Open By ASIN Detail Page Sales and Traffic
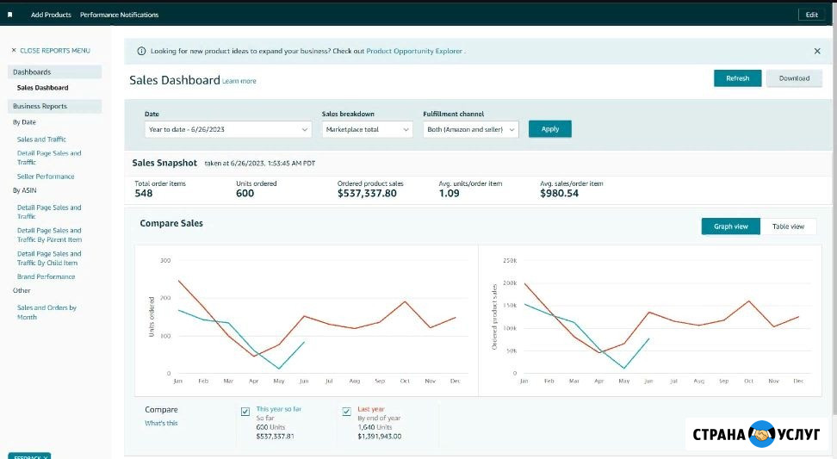This screenshot has width=837, height=459. [x=49, y=212]
